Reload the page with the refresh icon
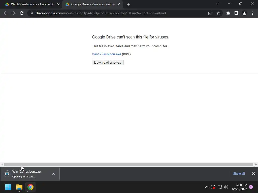Viewport: 258px width, 193px height. point(22,13)
